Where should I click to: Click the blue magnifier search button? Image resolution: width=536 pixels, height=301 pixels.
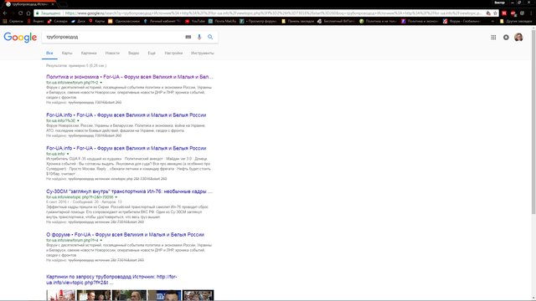[x=210, y=37]
